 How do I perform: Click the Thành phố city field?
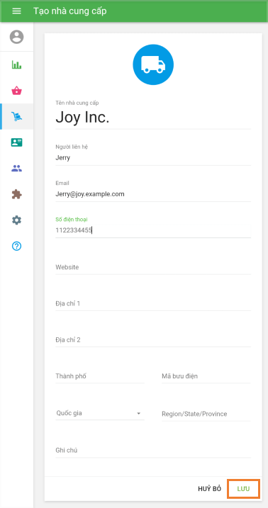point(100,376)
